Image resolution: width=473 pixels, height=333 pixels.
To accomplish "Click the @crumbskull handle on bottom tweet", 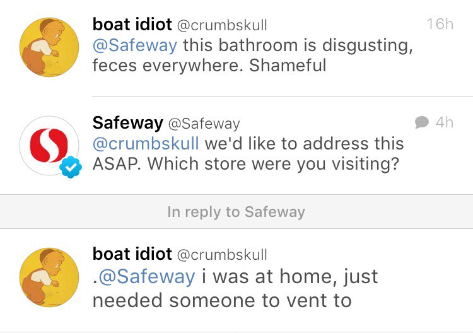I will pos(222,255).
